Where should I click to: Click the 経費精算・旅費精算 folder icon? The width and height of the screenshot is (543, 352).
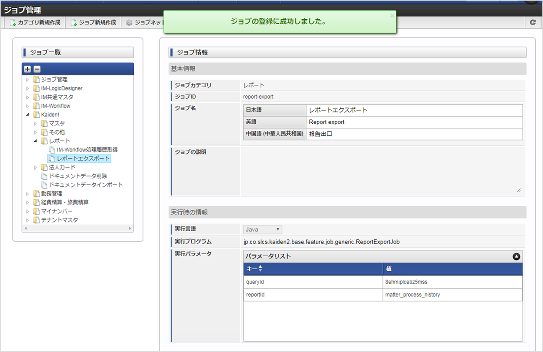tap(36, 202)
